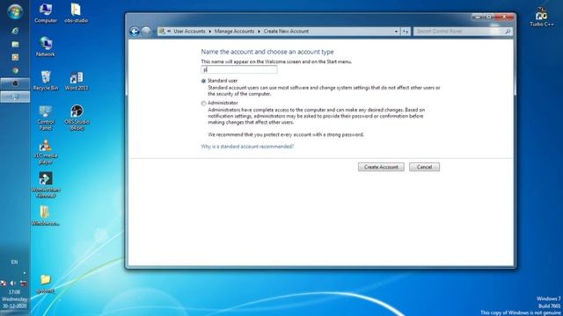Show hidden tray icons arrow

coord(25,273)
